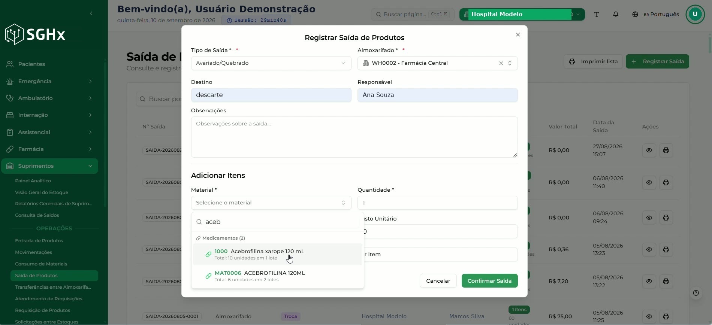Open the user avatar menu
Viewport: 712px width, 325px height.
pos(695,14)
